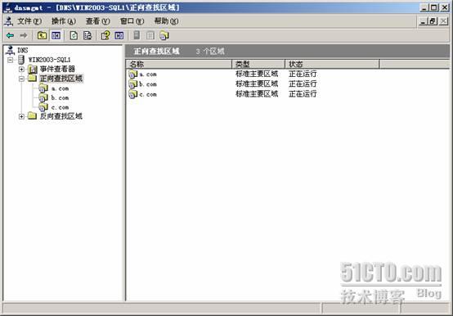Click the export list toolbar icon

(x=87, y=35)
